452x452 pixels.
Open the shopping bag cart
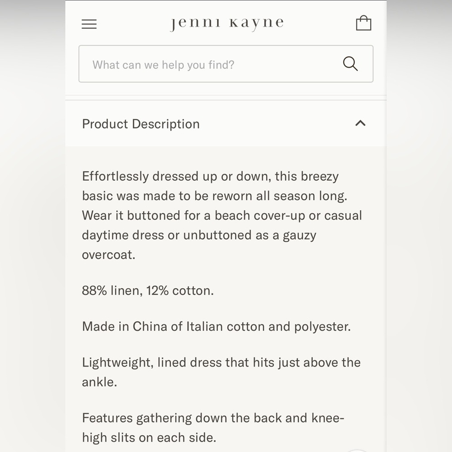tap(363, 23)
